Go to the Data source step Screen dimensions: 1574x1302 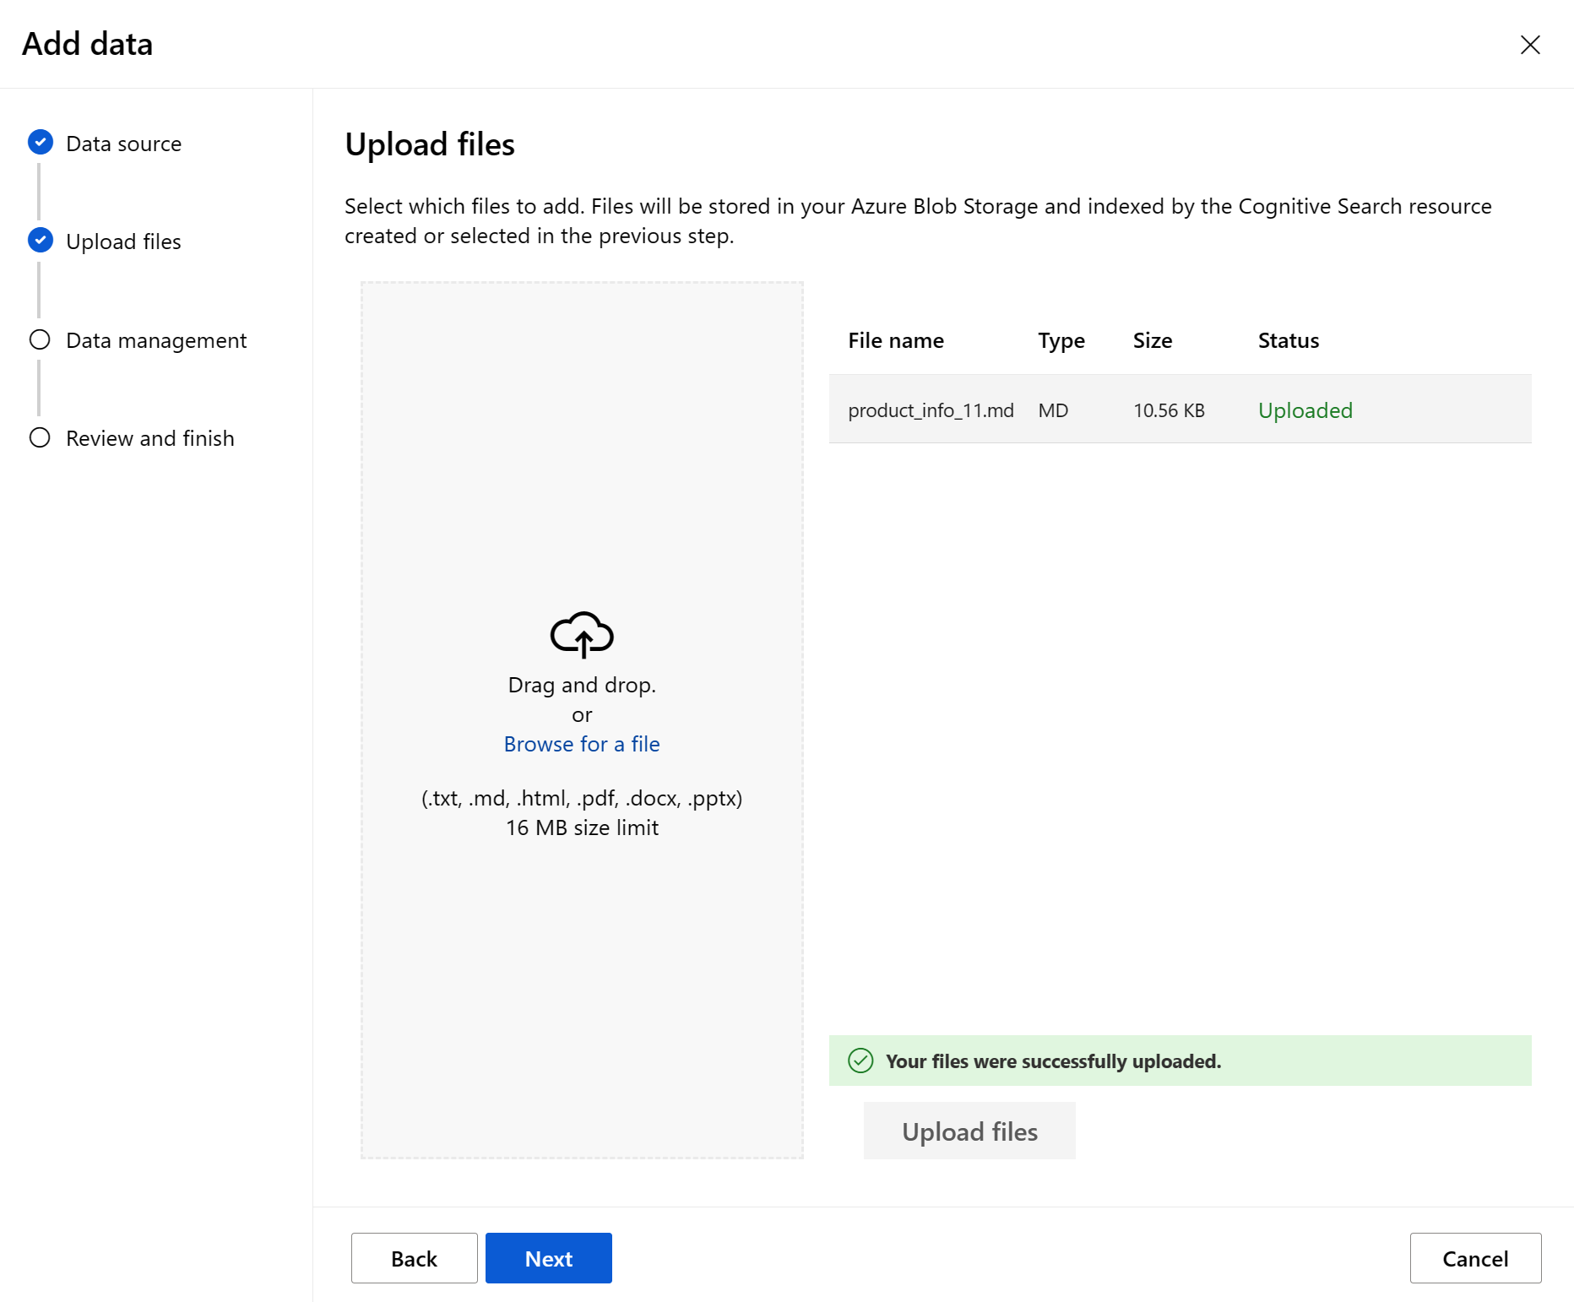tap(124, 144)
